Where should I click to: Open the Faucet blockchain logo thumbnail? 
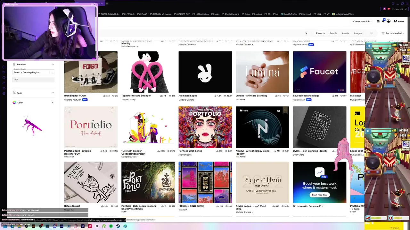click(x=320, y=72)
